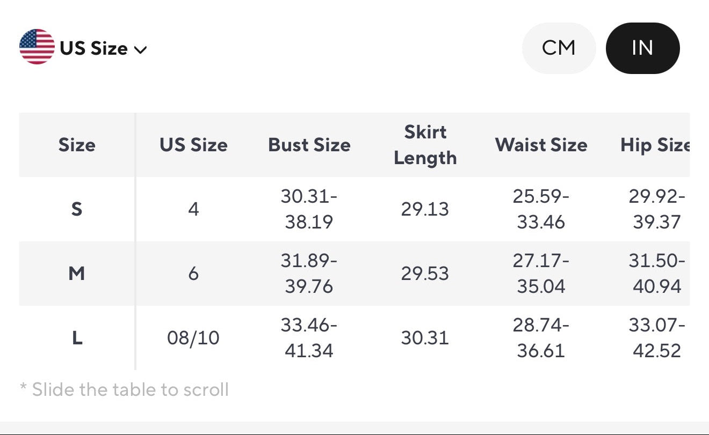This screenshot has height=435, width=709.
Task: Click the Waist Size column header
Action: [x=541, y=145]
